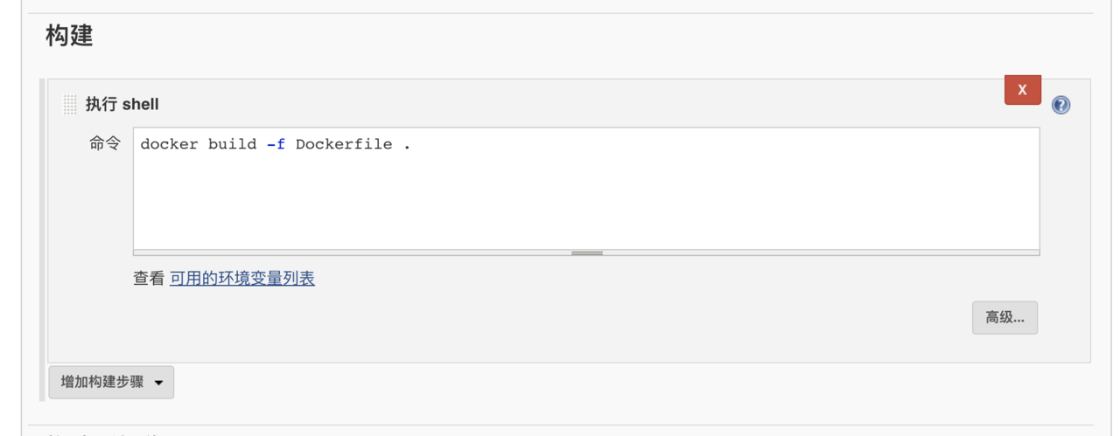Place cursor after the trailing dot in command

[411, 144]
